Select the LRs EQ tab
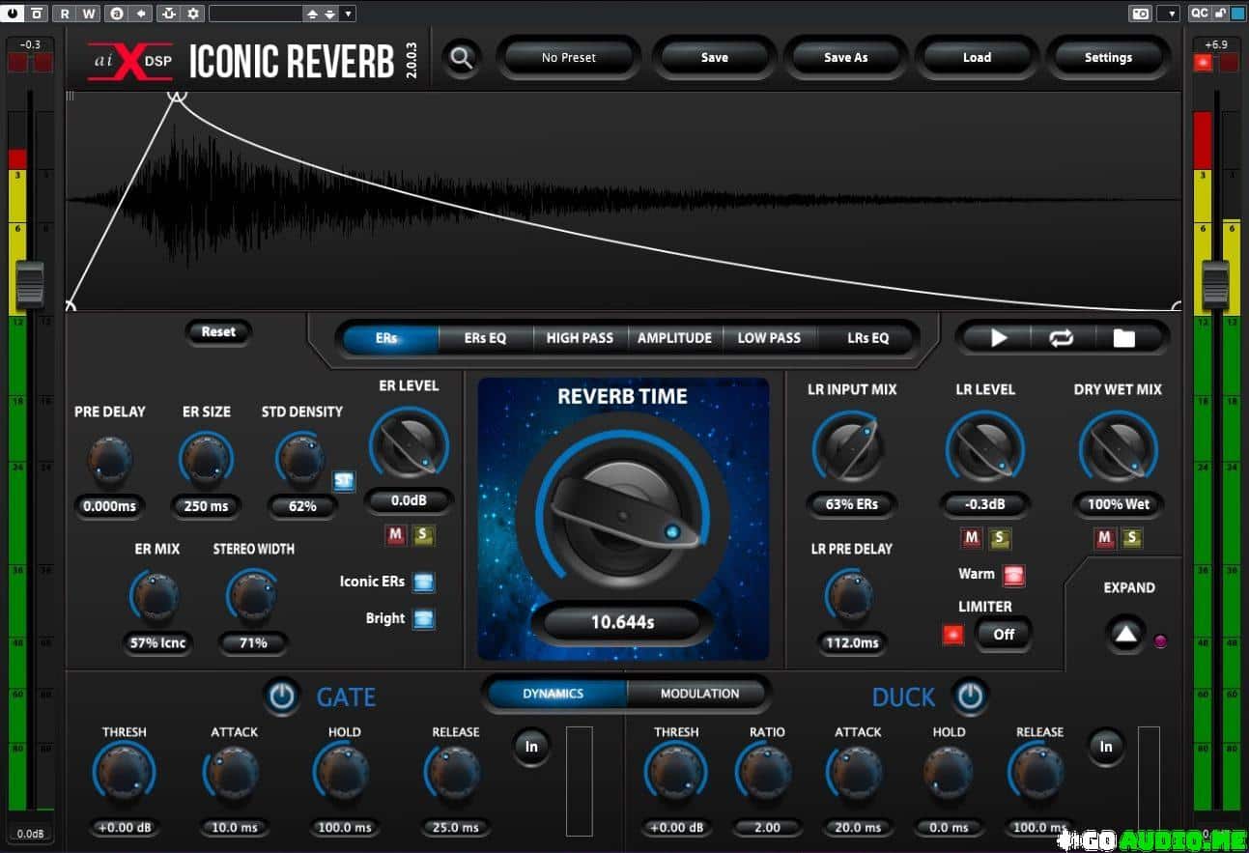 tap(867, 338)
